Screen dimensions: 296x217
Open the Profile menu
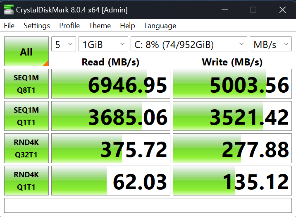(69, 26)
